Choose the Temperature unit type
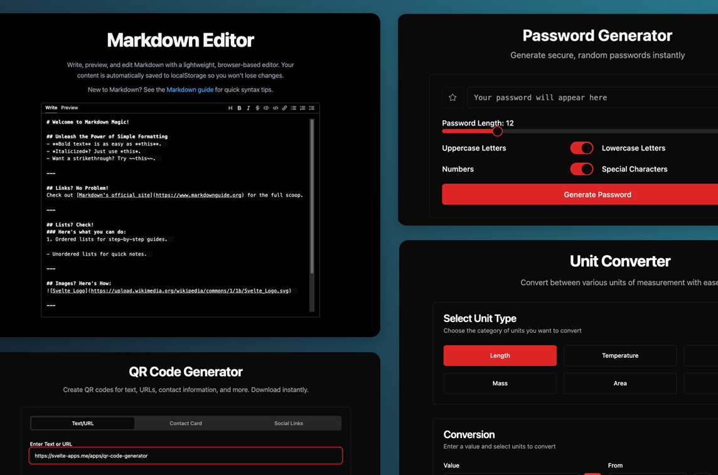Viewport: 718px width, 475px height. [620, 355]
